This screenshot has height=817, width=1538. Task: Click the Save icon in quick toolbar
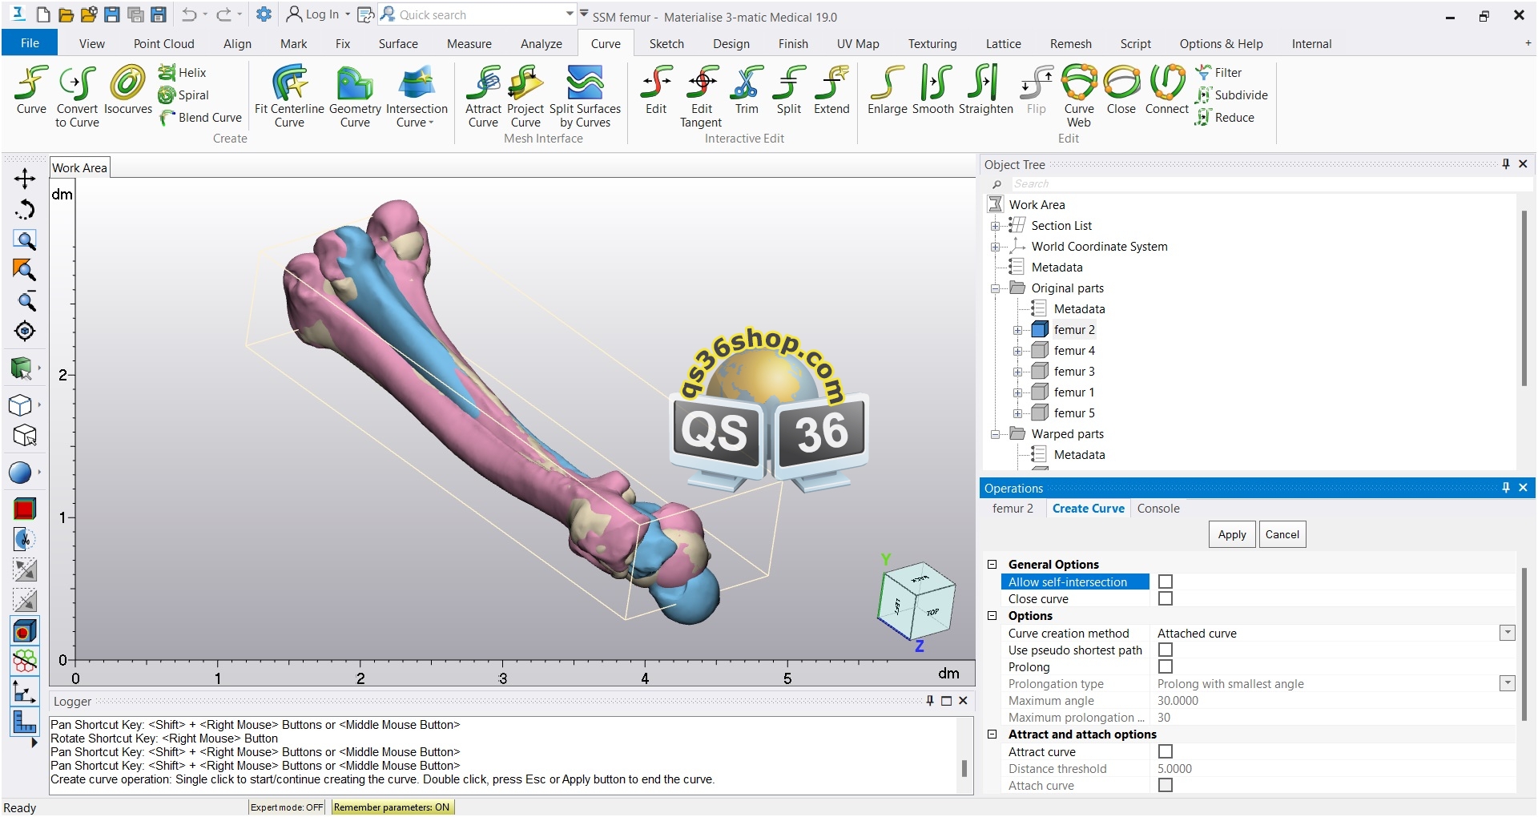(x=112, y=14)
